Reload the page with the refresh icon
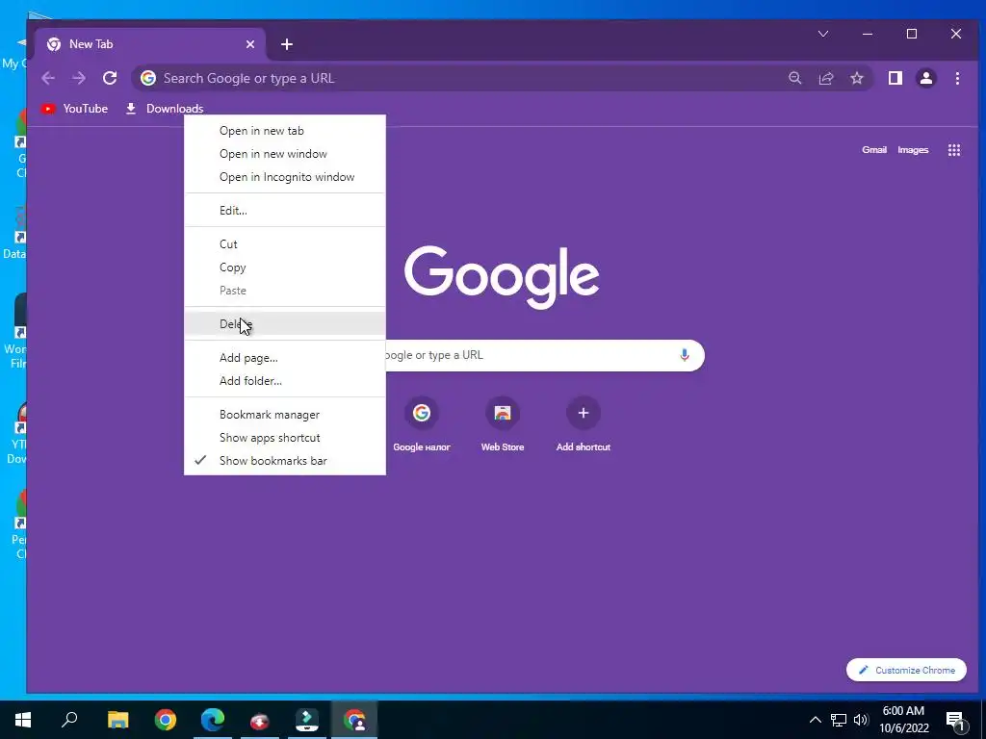 (110, 78)
